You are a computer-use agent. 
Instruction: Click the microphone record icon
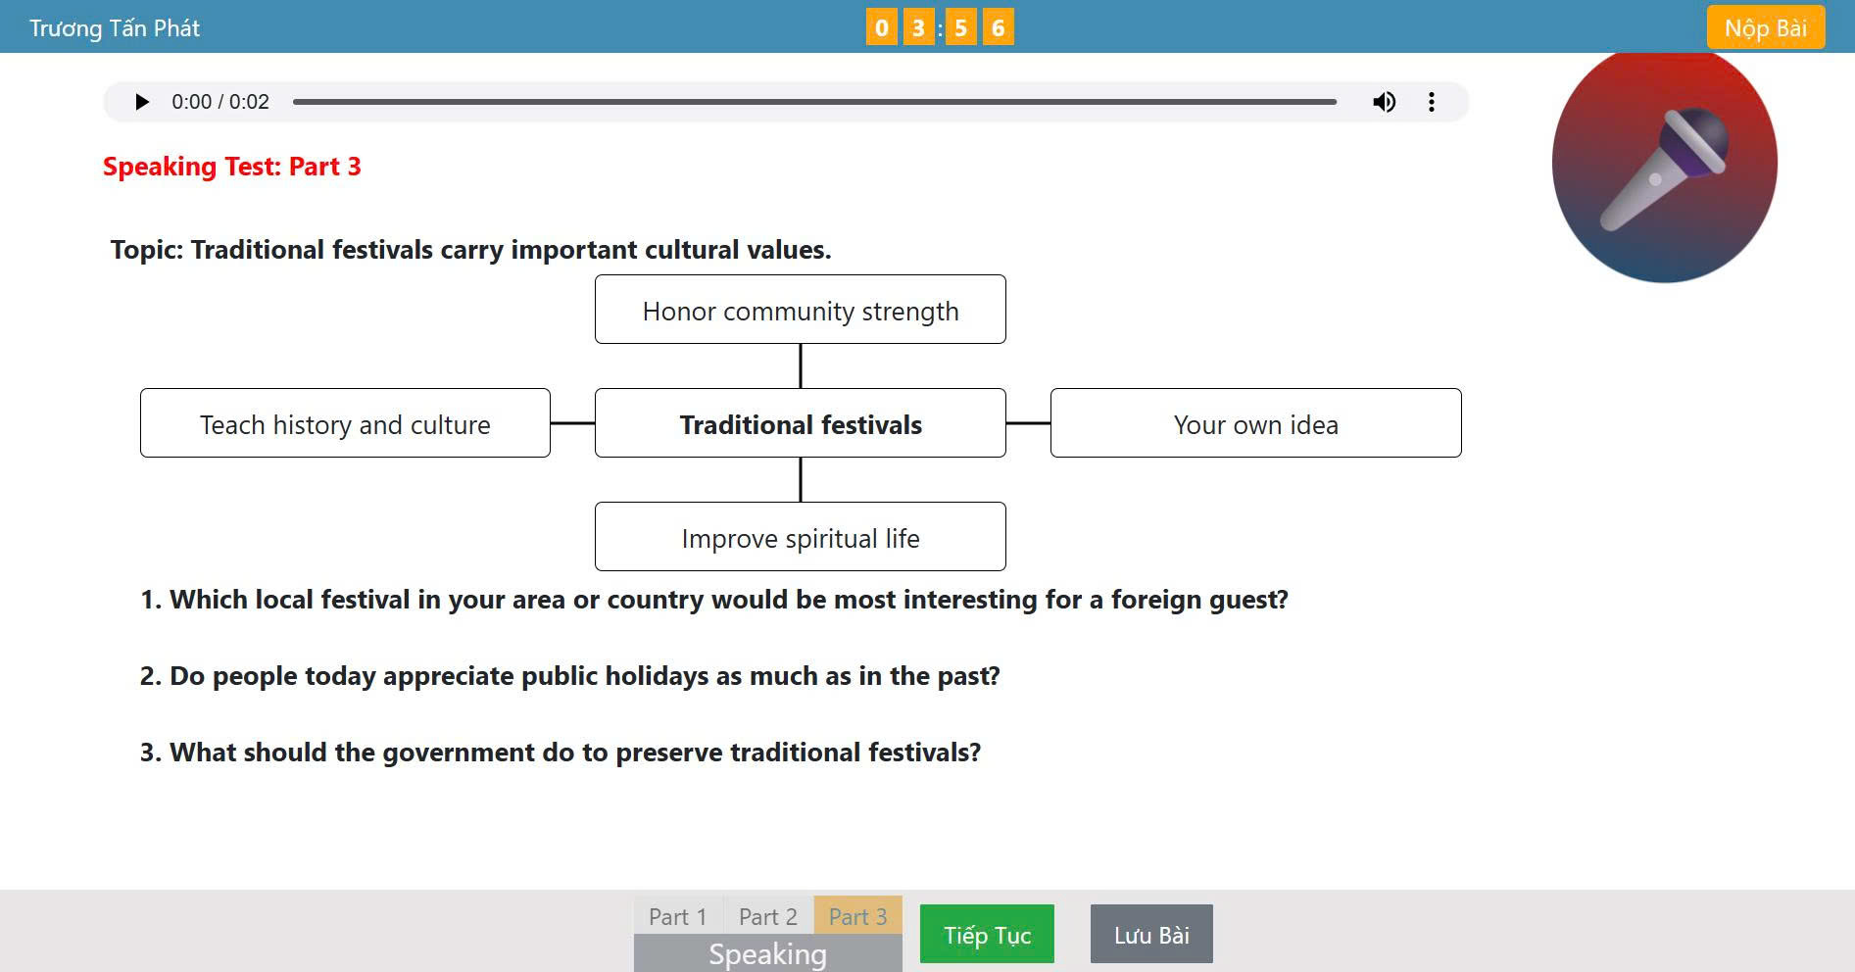[x=1664, y=167]
